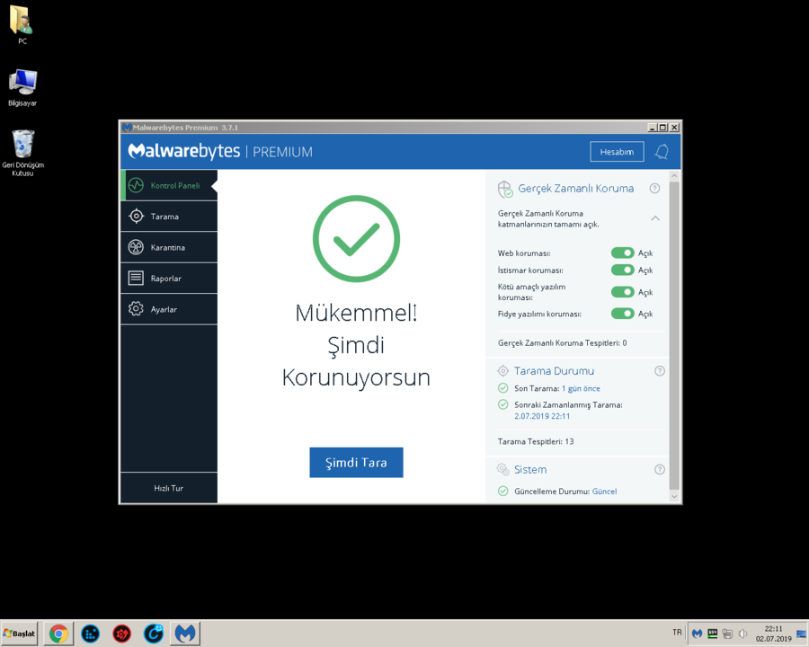The image size is (809, 647).
Task: Click the large green checkmark status icon
Action: 356,239
